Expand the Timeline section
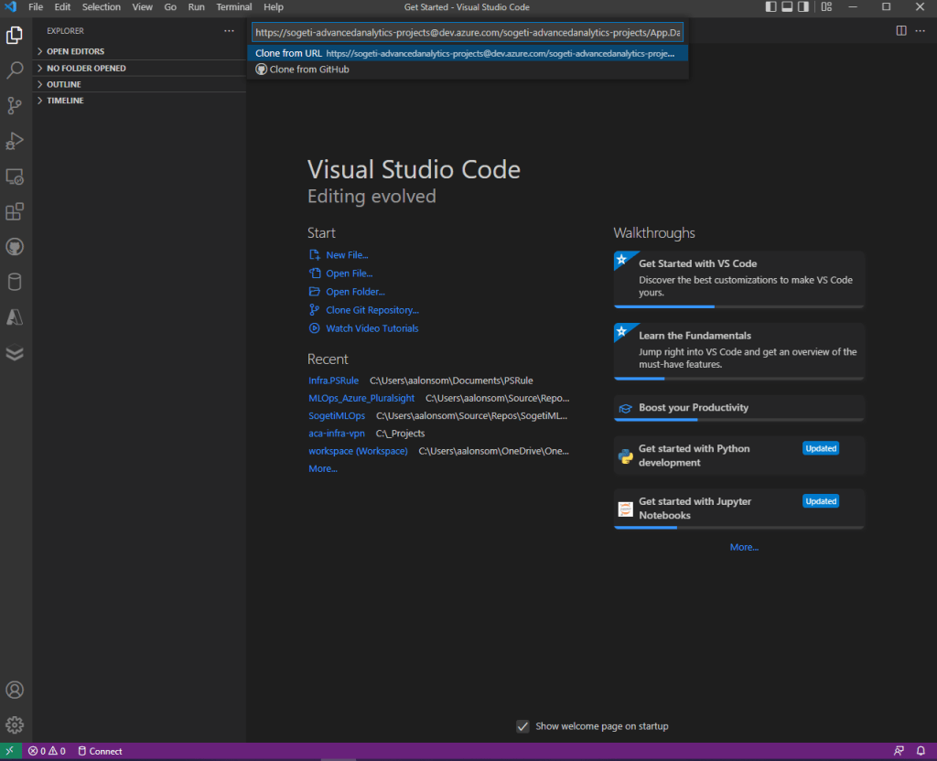This screenshot has height=761, width=937. pyautogui.click(x=65, y=101)
